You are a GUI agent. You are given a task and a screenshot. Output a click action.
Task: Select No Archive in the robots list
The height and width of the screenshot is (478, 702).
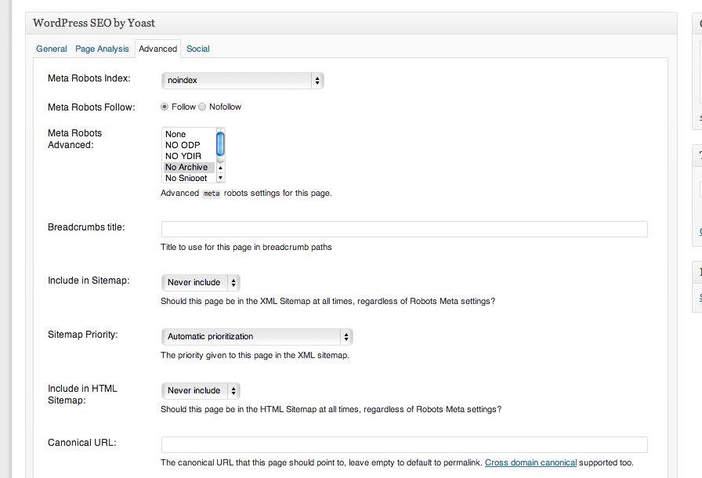click(x=187, y=167)
